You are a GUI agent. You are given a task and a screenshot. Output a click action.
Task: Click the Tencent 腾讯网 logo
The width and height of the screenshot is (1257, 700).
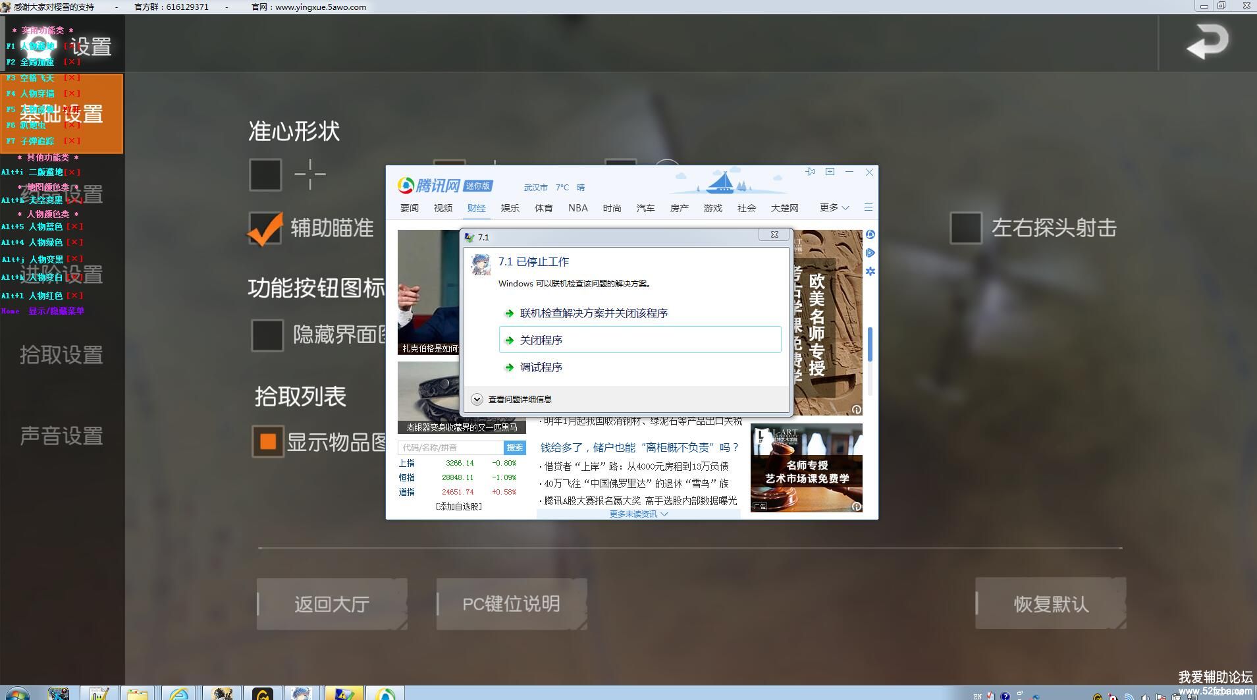pyautogui.click(x=429, y=186)
